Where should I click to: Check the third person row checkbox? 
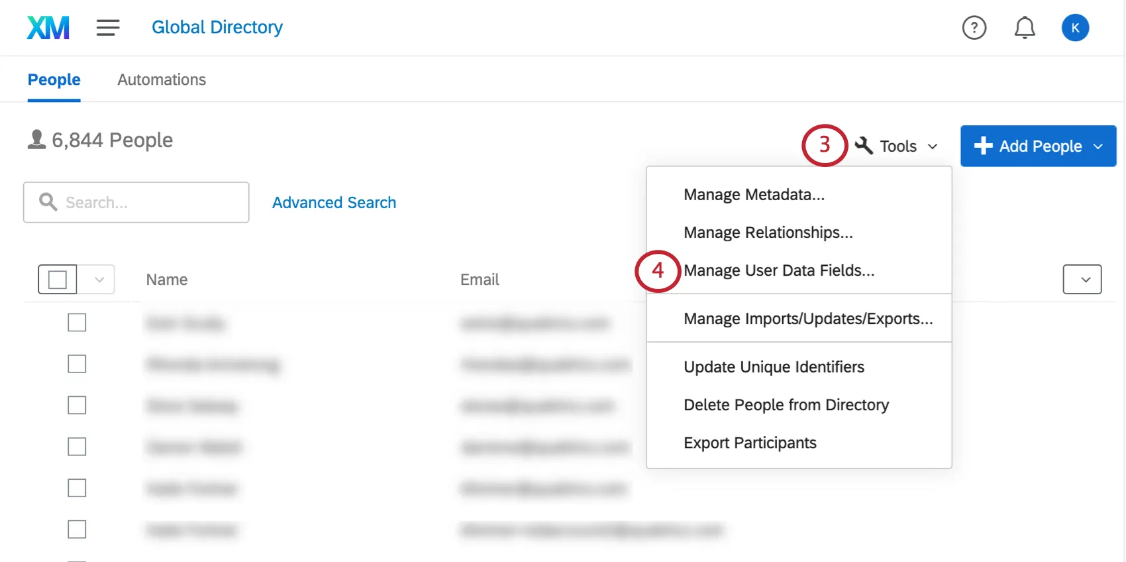click(x=77, y=405)
